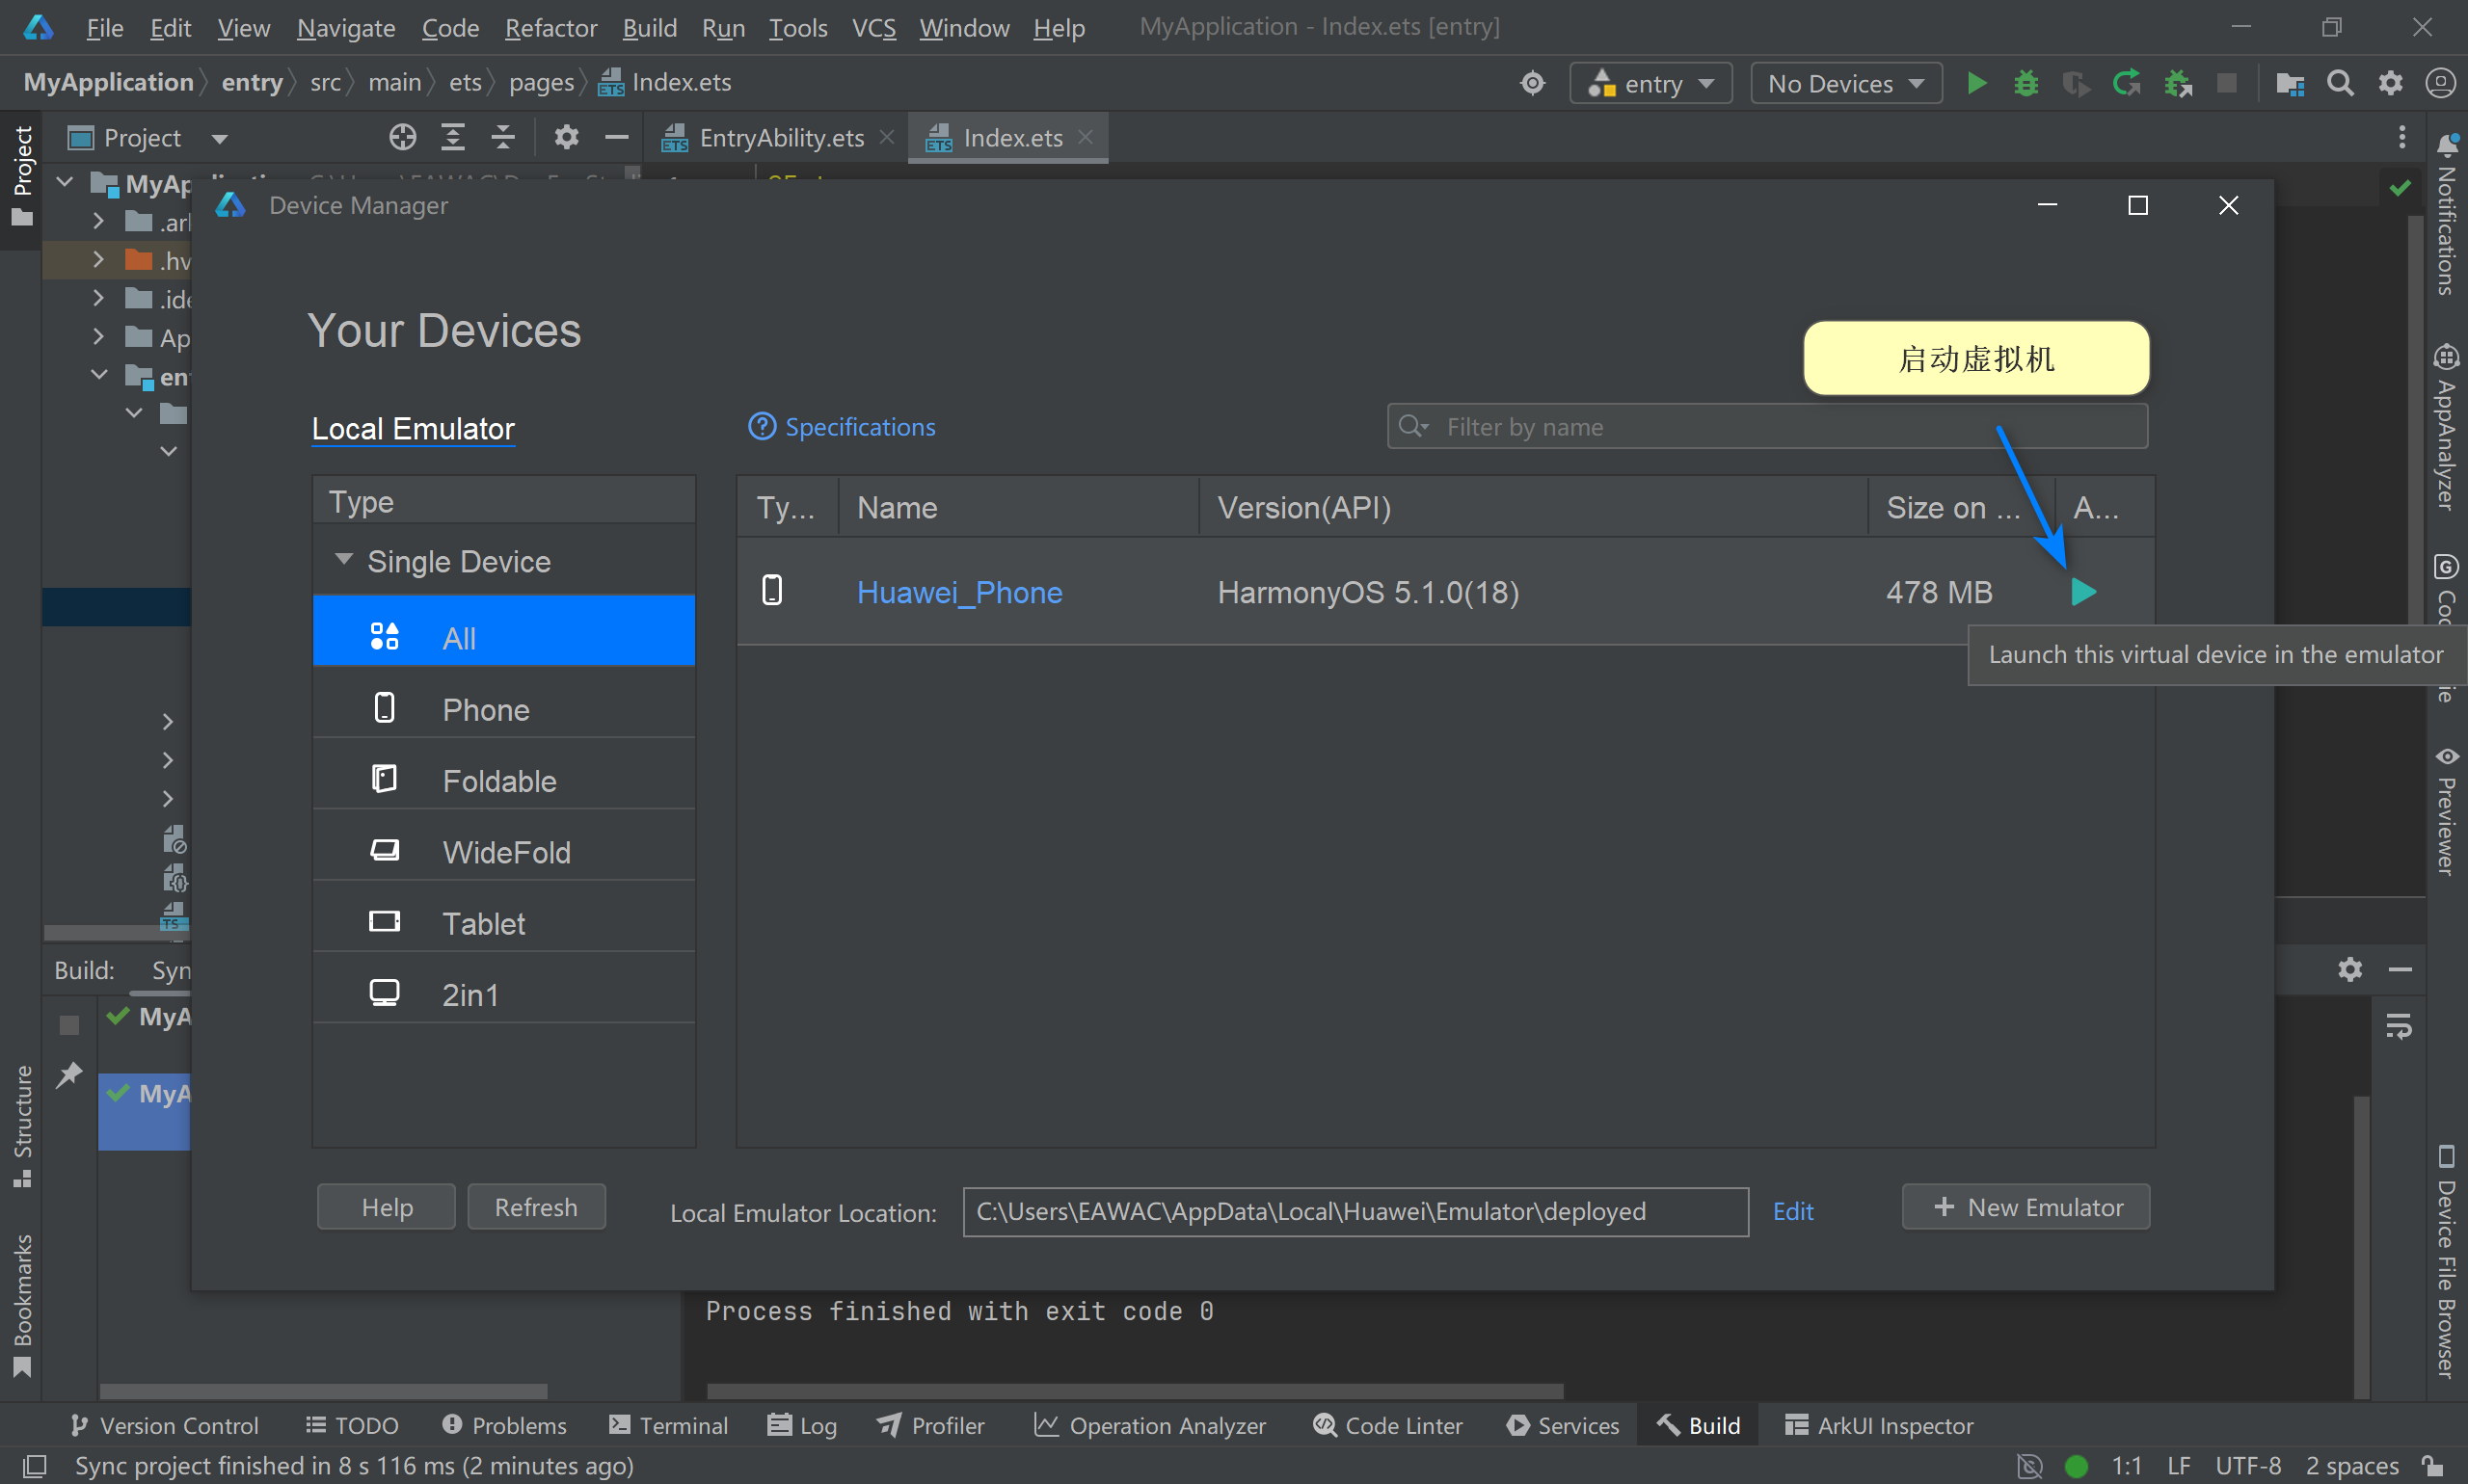Click the build output horizontal scrollbar
The image size is (2468, 1484).
click(x=1135, y=1391)
